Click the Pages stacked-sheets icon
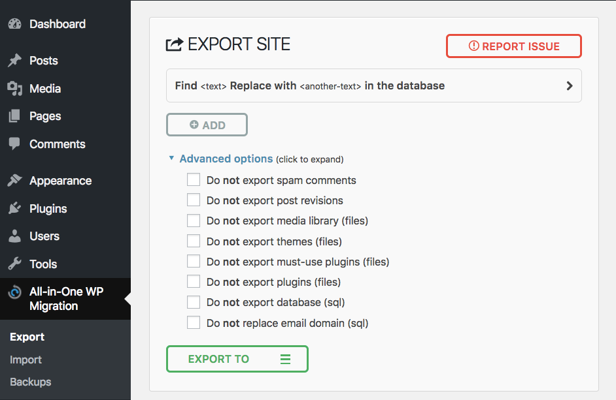The image size is (616, 400). tap(14, 116)
